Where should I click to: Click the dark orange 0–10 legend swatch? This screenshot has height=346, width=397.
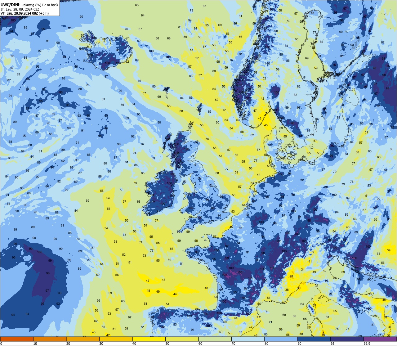tap(17, 339)
